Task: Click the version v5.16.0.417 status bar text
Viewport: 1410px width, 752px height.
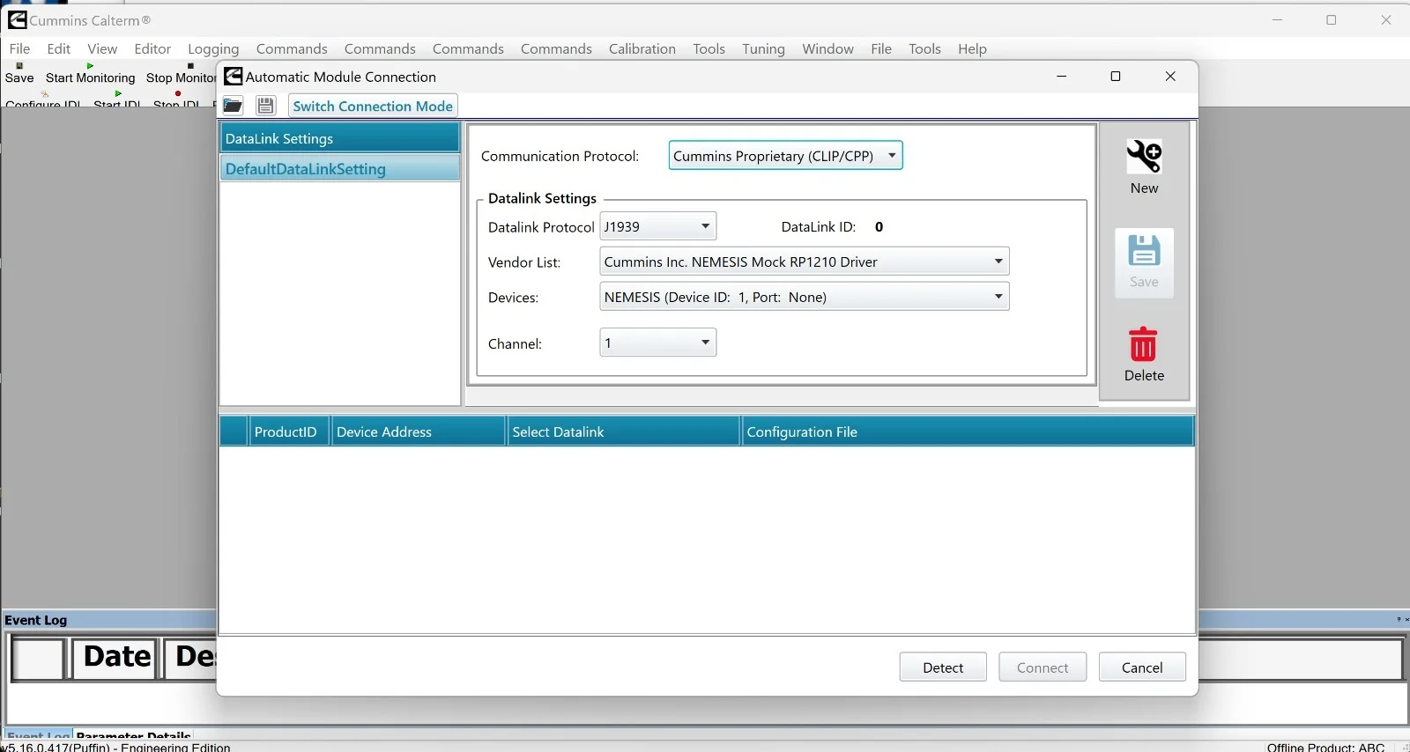Action: tap(116, 747)
